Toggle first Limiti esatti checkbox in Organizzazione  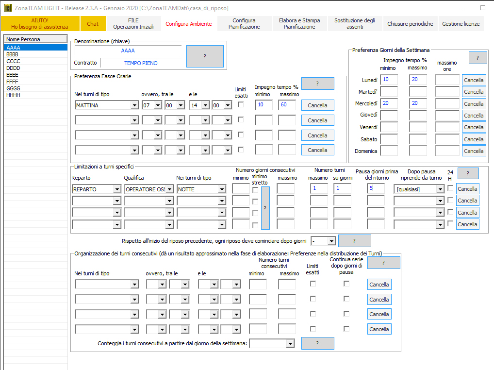[x=313, y=284]
